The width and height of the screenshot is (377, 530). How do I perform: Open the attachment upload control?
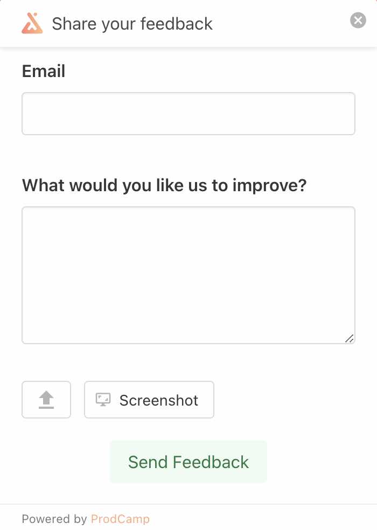point(46,399)
